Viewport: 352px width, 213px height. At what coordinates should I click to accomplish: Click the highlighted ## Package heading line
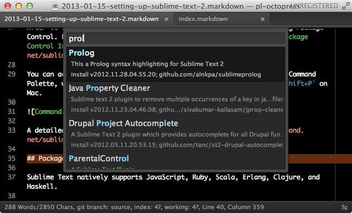pyautogui.click(x=45, y=159)
